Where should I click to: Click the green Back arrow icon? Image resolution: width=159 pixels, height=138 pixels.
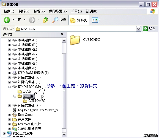tap(7, 20)
